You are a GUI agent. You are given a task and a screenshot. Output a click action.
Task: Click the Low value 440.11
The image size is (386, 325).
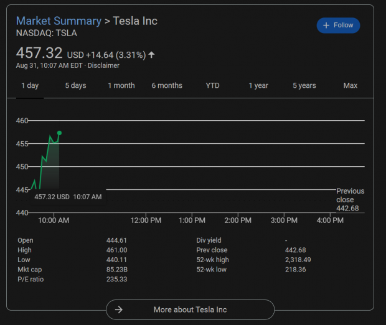click(x=116, y=260)
